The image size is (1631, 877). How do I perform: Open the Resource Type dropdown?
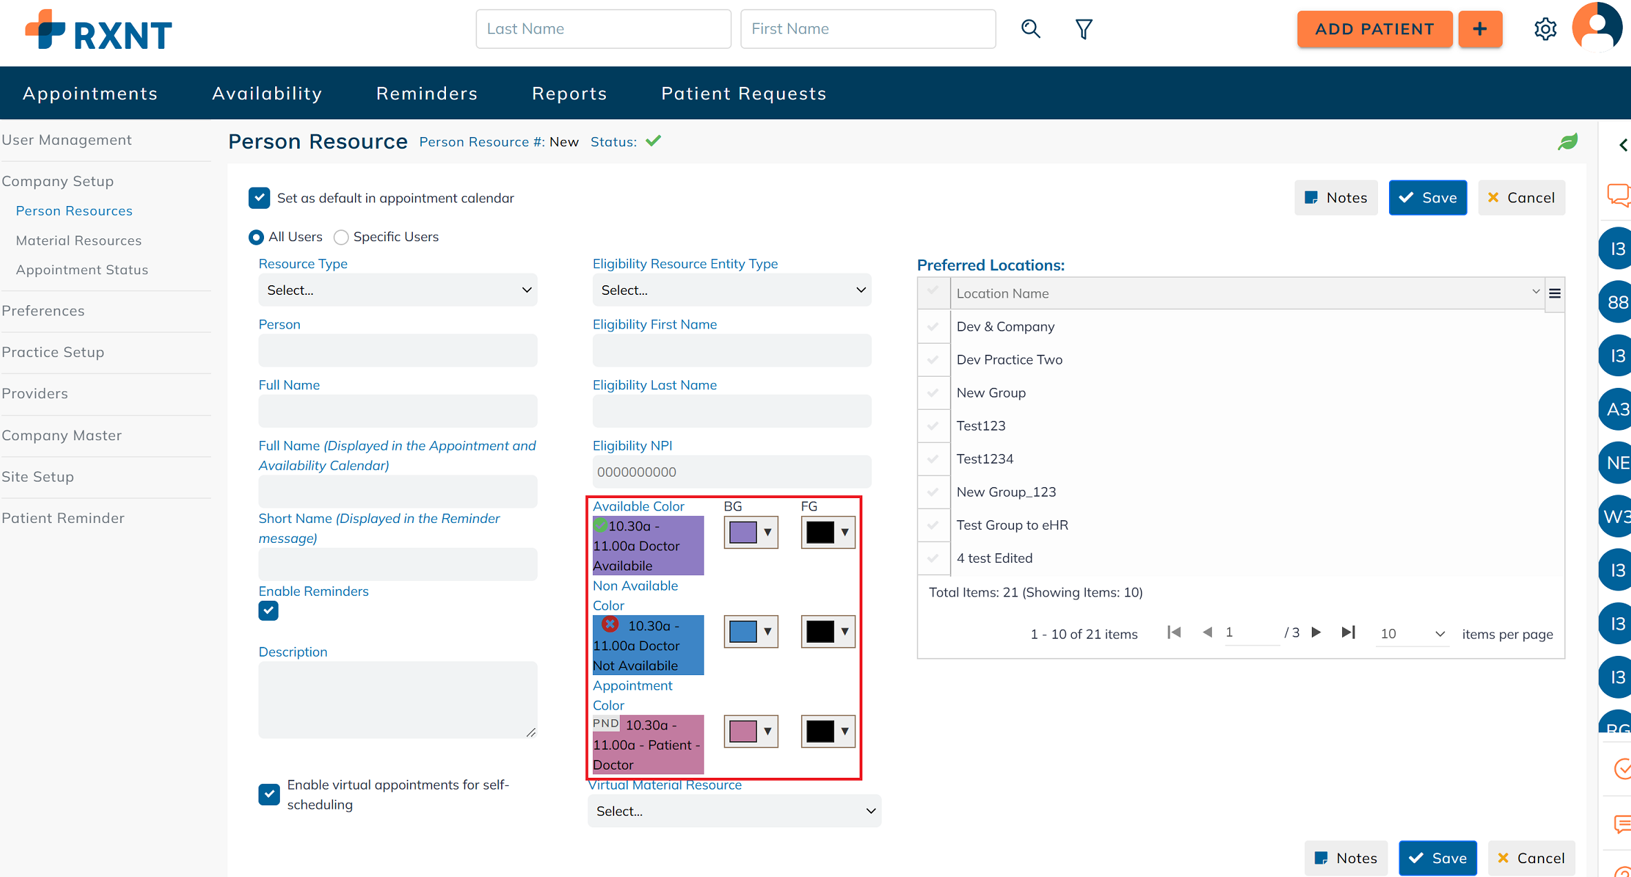click(x=398, y=290)
